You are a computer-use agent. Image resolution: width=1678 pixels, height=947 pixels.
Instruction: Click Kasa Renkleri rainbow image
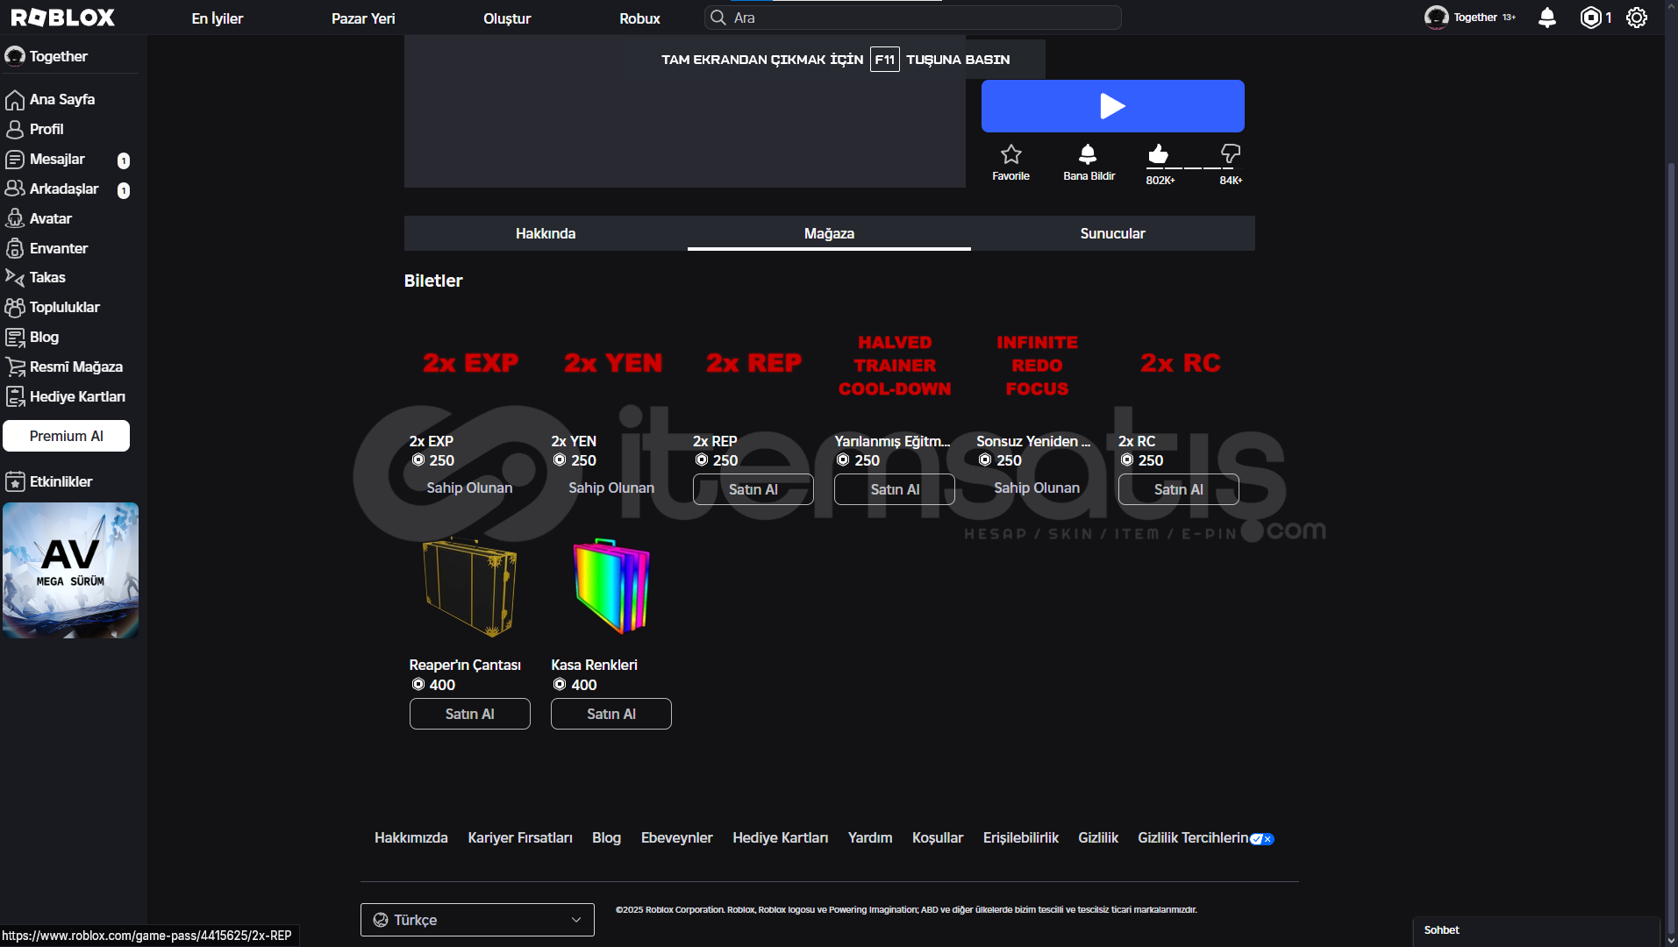[611, 587]
